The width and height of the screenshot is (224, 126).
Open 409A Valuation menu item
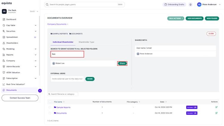(x=13, y=72)
